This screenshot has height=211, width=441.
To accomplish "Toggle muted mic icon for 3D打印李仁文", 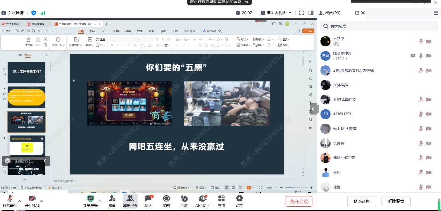I will 421,100.
